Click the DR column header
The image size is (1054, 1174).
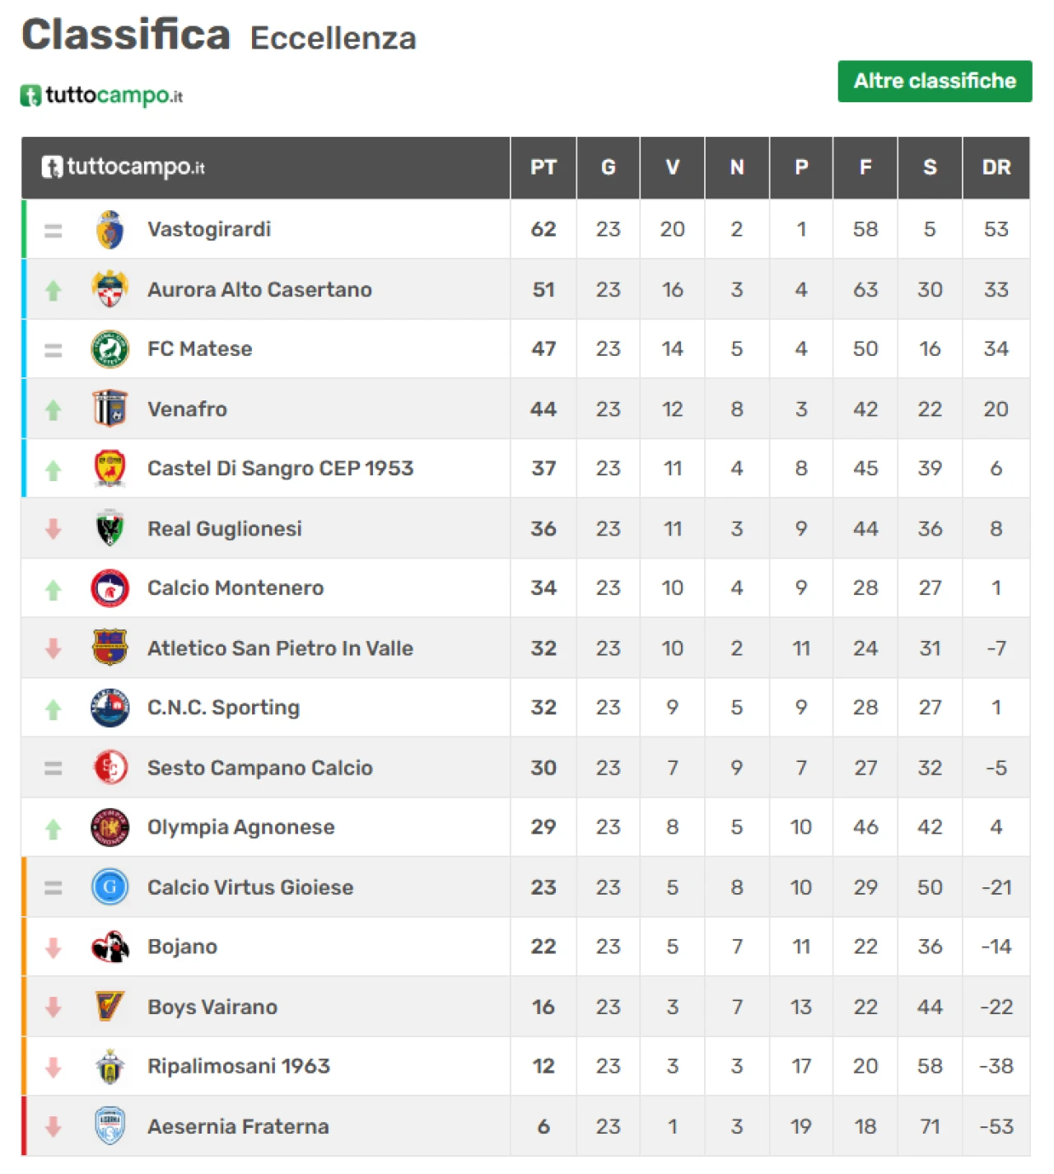click(x=996, y=167)
